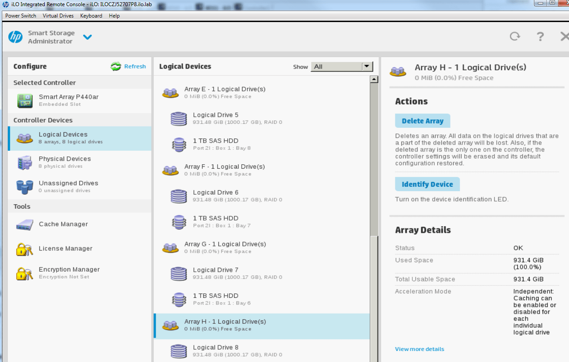Expand the Smart Storage Administrator dropdown chevron

pos(87,37)
